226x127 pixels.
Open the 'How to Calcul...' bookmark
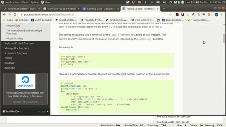pyautogui.click(x=198, y=20)
